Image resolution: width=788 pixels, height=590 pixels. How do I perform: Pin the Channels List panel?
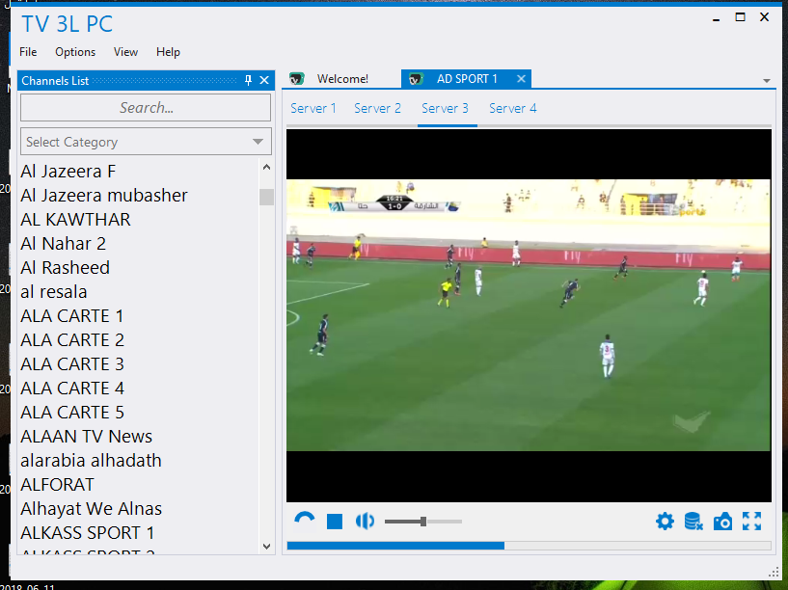[x=248, y=80]
